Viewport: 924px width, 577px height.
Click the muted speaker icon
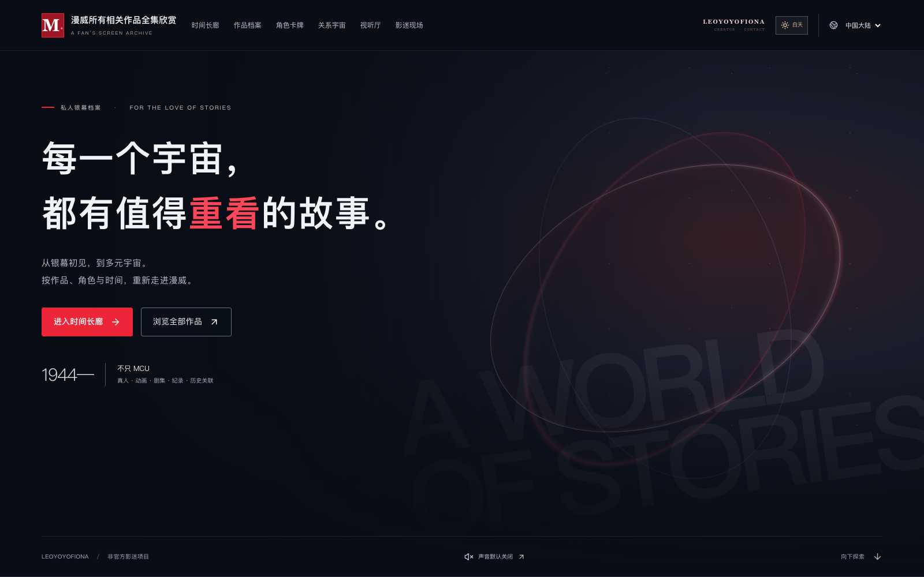(469, 557)
